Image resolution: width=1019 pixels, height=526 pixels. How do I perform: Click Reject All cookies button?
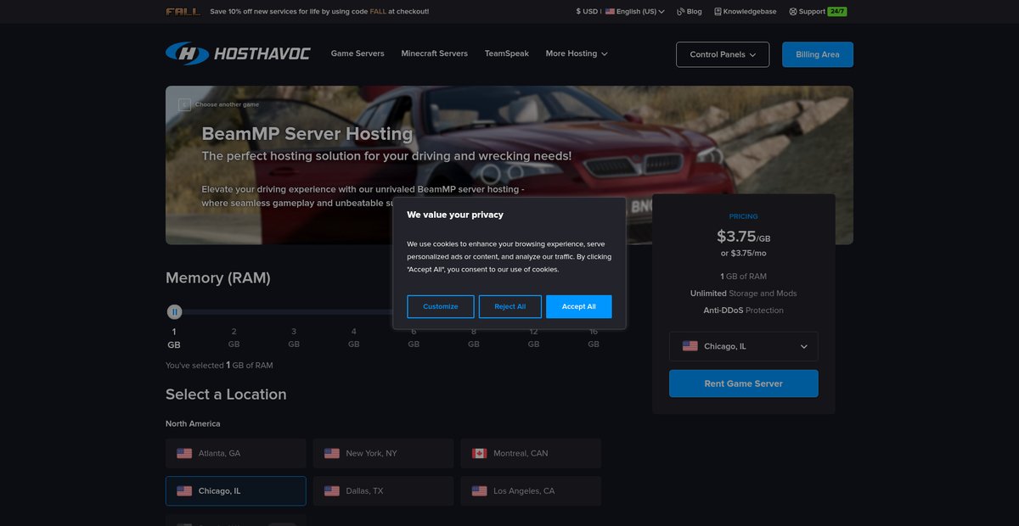(x=510, y=306)
